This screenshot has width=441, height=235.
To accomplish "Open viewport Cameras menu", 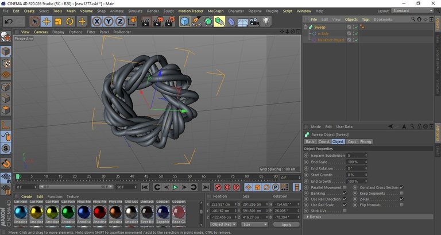I will pyautogui.click(x=41, y=32).
